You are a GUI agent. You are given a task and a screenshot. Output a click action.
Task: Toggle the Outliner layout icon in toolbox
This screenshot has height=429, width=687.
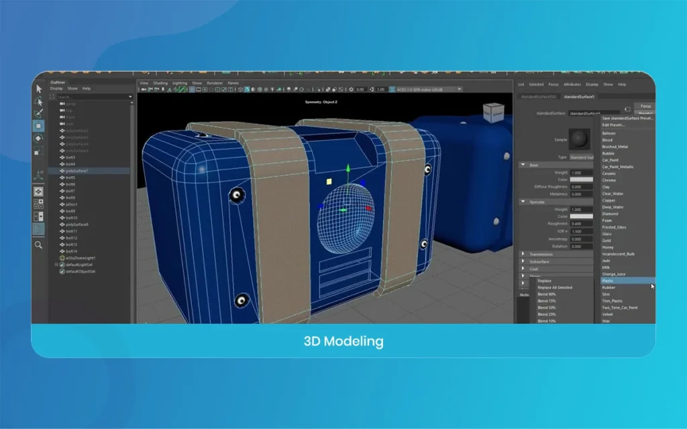coord(38,229)
